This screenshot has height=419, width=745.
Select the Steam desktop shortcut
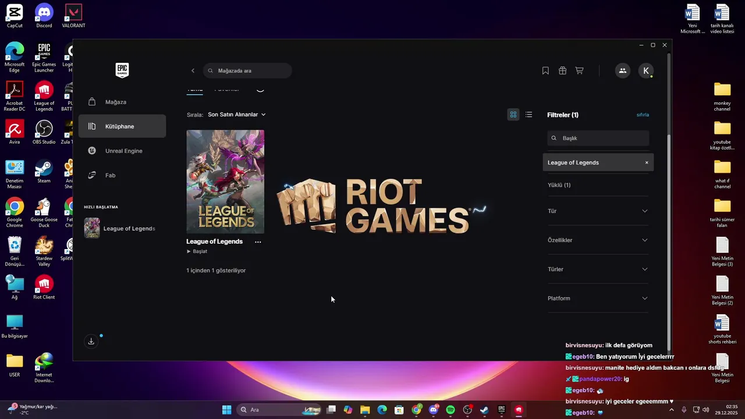(x=44, y=172)
